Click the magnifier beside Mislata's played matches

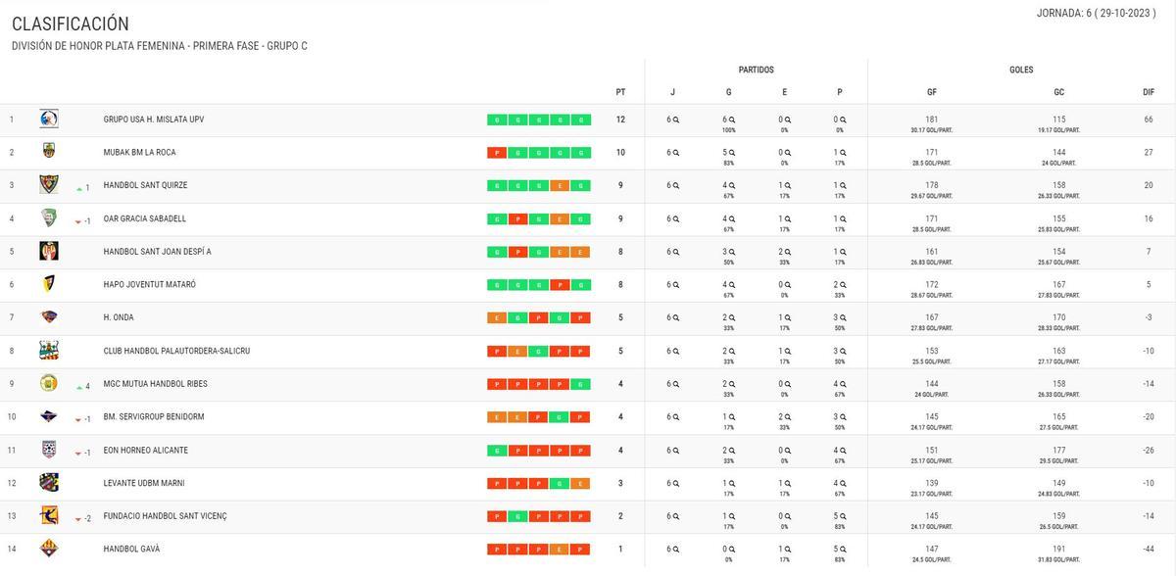tap(677, 117)
